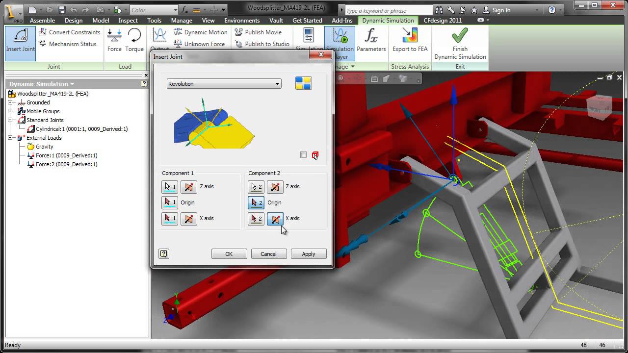The width and height of the screenshot is (628, 353).
Task: Click the binoculars search icon in title bar
Action: [440, 10]
